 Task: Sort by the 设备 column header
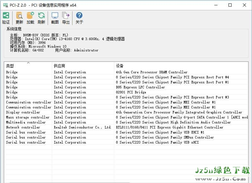[x=181, y=66]
